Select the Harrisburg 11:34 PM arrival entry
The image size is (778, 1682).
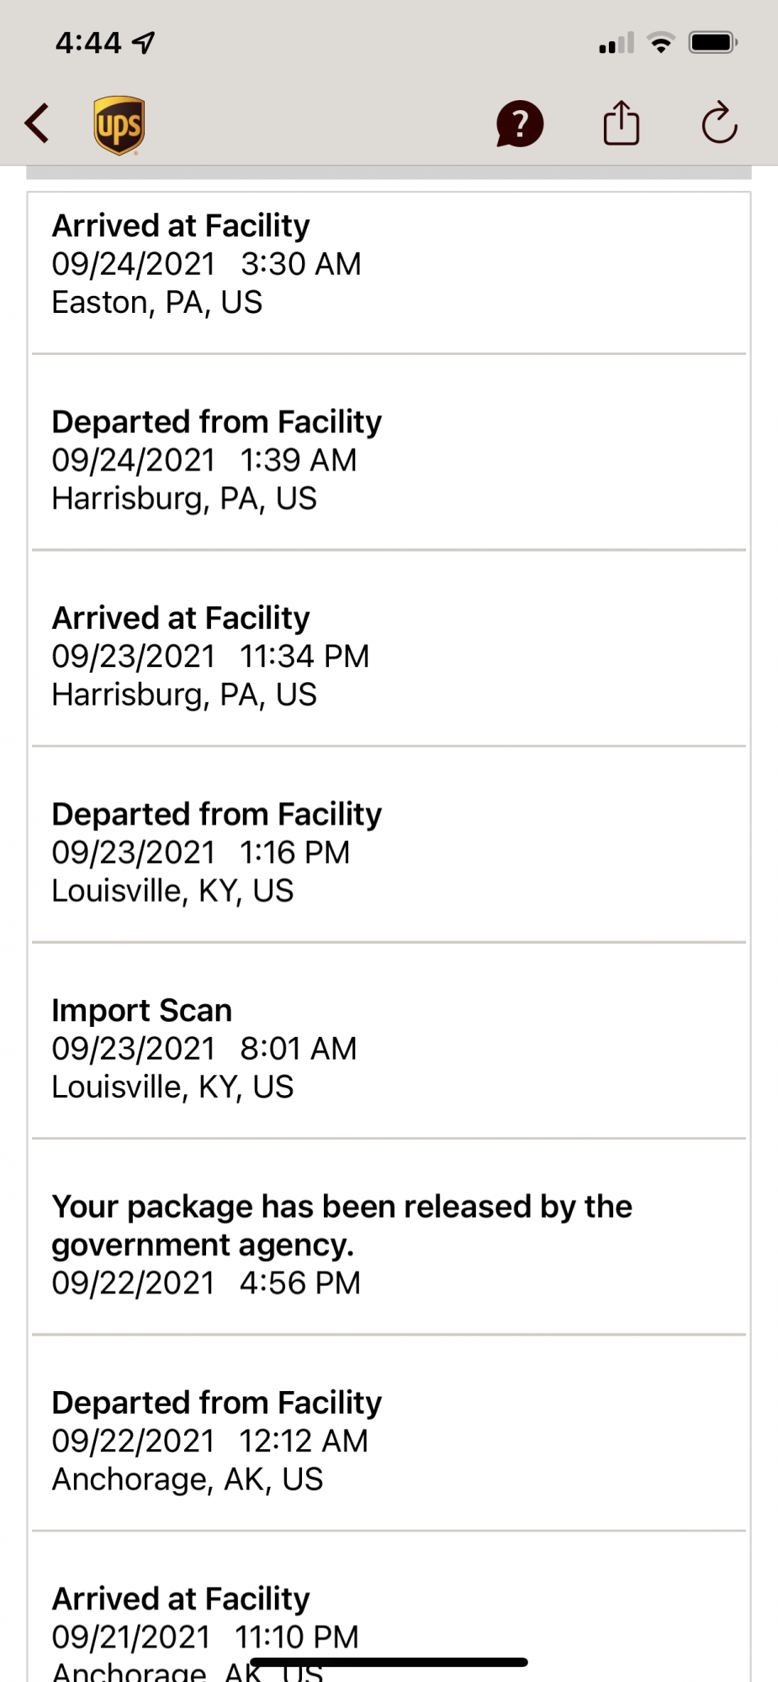point(389,656)
